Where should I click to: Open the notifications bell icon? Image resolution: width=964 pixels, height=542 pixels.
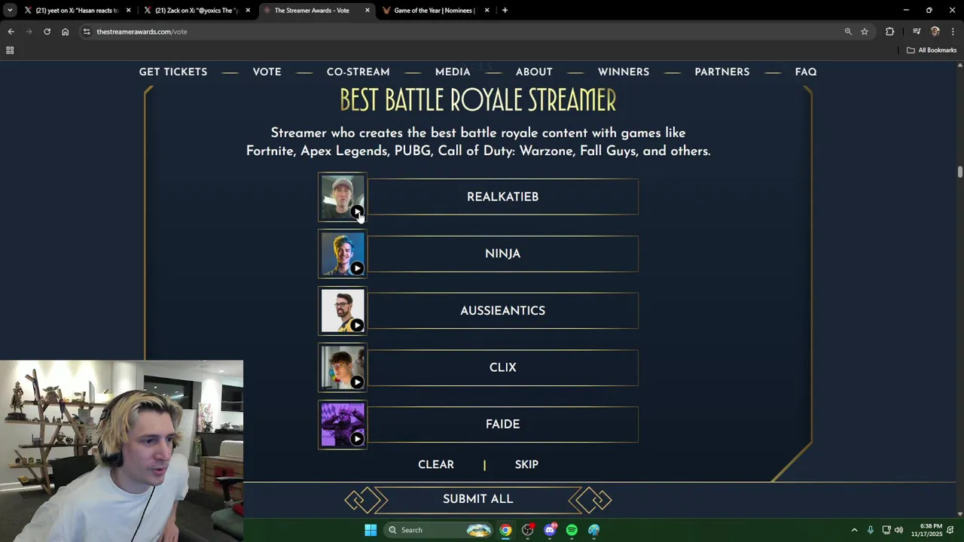coord(950,530)
